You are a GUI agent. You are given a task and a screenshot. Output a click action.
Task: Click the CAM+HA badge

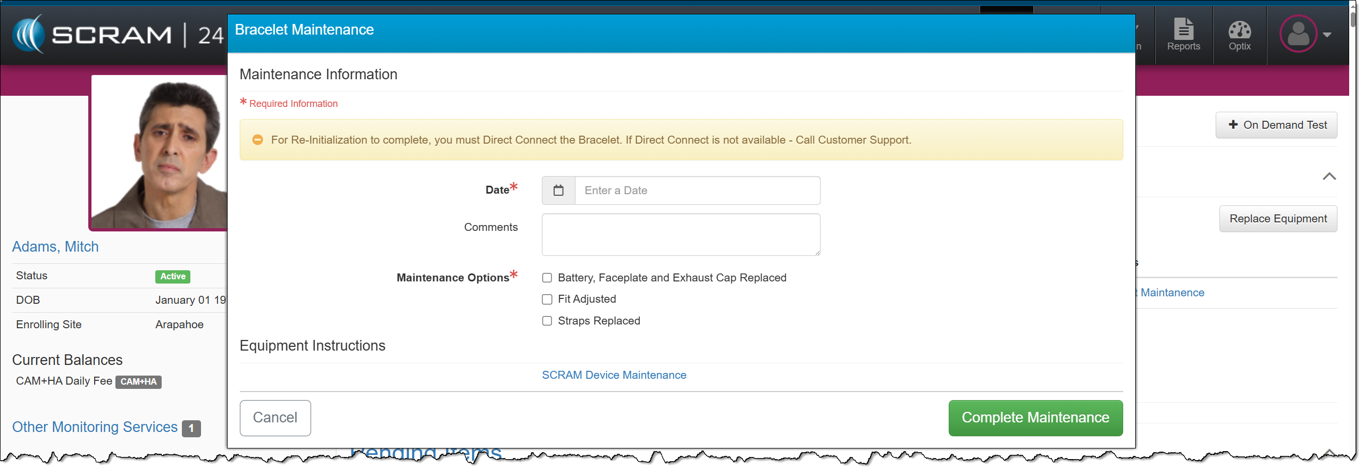click(x=138, y=382)
